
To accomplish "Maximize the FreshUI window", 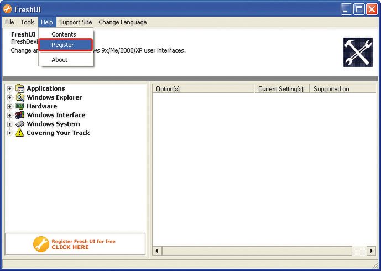I will [x=359, y=9].
